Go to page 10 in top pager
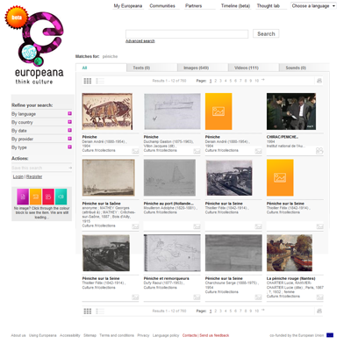The width and height of the screenshot is (351, 344). pos(256,81)
